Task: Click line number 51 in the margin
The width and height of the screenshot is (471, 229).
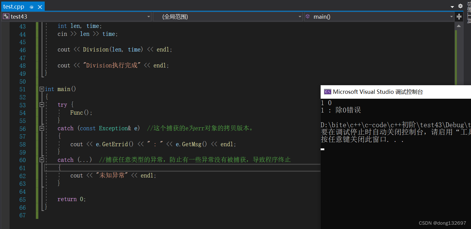Action: (x=22, y=89)
